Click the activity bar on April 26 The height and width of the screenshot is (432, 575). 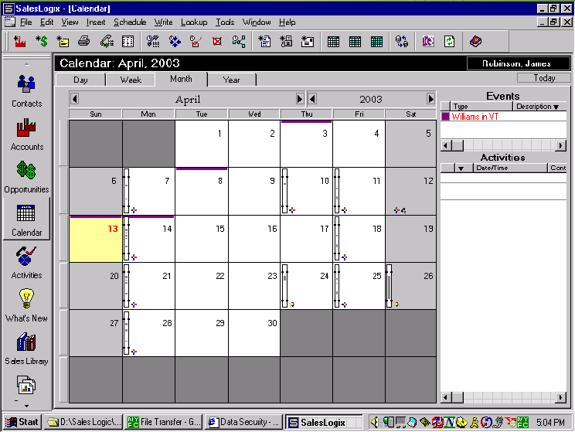point(389,286)
